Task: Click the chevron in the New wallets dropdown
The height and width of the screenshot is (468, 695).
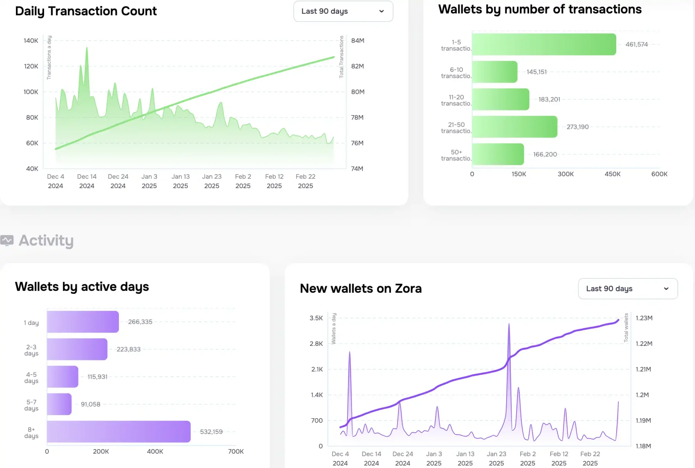Action: (666, 289)
